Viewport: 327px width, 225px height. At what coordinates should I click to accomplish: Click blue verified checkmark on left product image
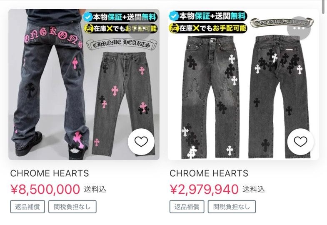pos(88,17)
